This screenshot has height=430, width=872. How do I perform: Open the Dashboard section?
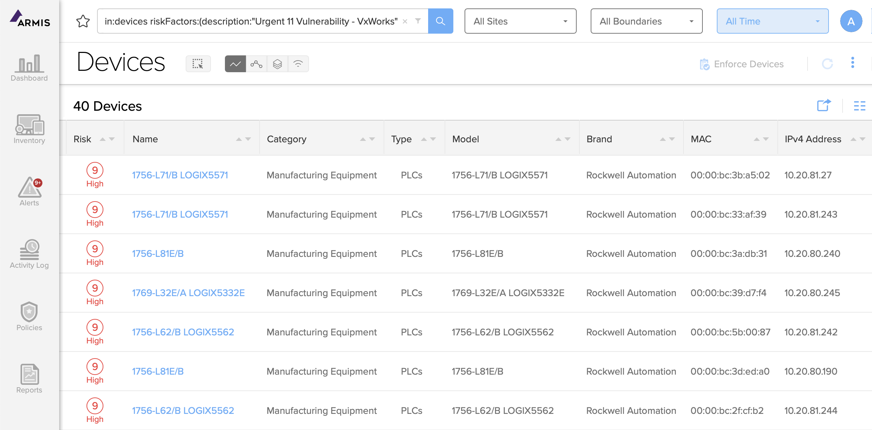pyautogui.click(x=29, y=68)
